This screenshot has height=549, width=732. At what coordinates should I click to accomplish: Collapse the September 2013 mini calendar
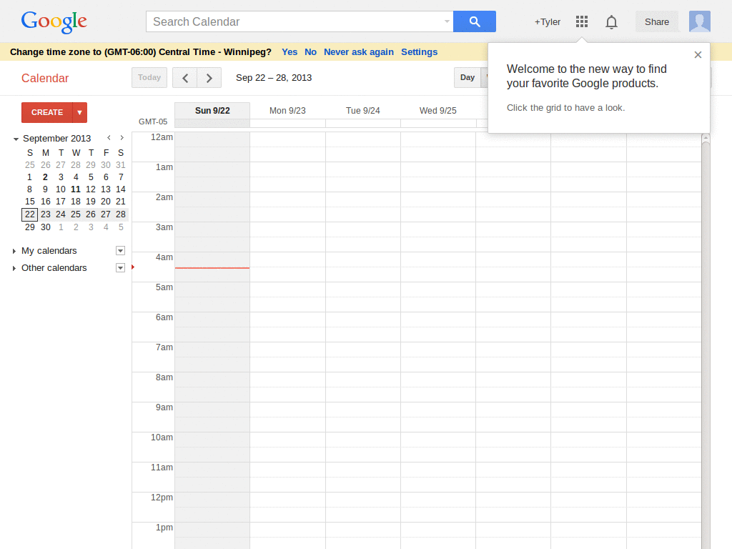[16, 139]
